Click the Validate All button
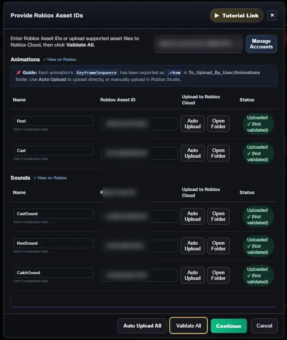 point(189,326)
